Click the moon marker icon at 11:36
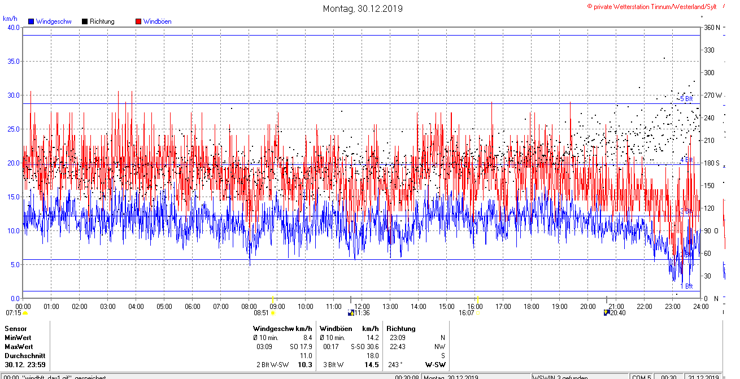 coord(350,312)
